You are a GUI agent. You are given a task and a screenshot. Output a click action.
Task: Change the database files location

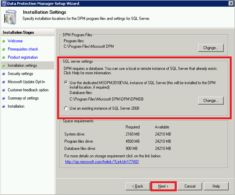[x=210, y=101]
